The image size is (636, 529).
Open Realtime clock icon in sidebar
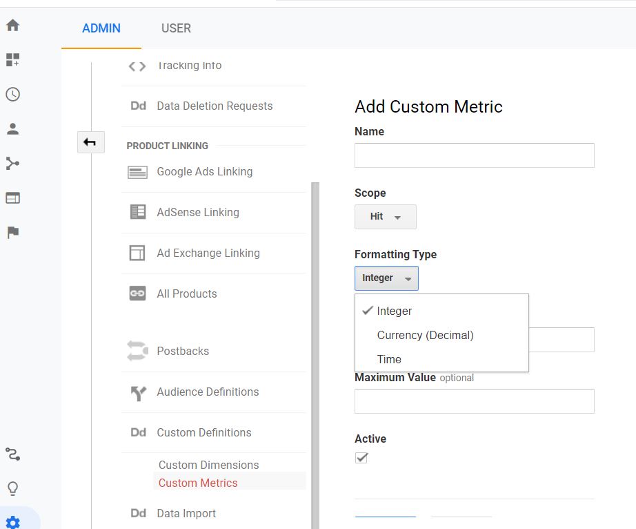point(12,94)
